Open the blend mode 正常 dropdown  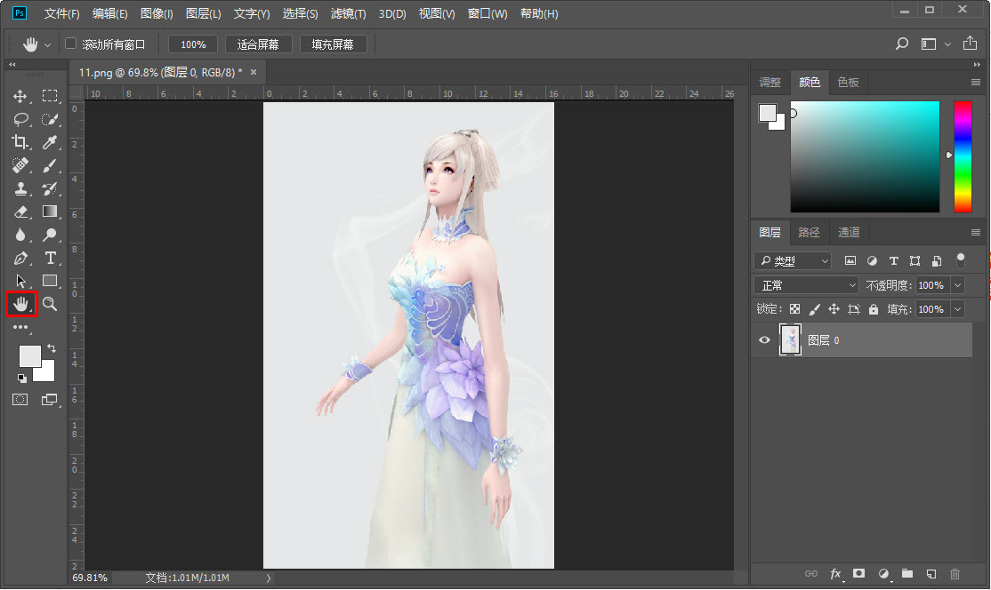(807, 285)
